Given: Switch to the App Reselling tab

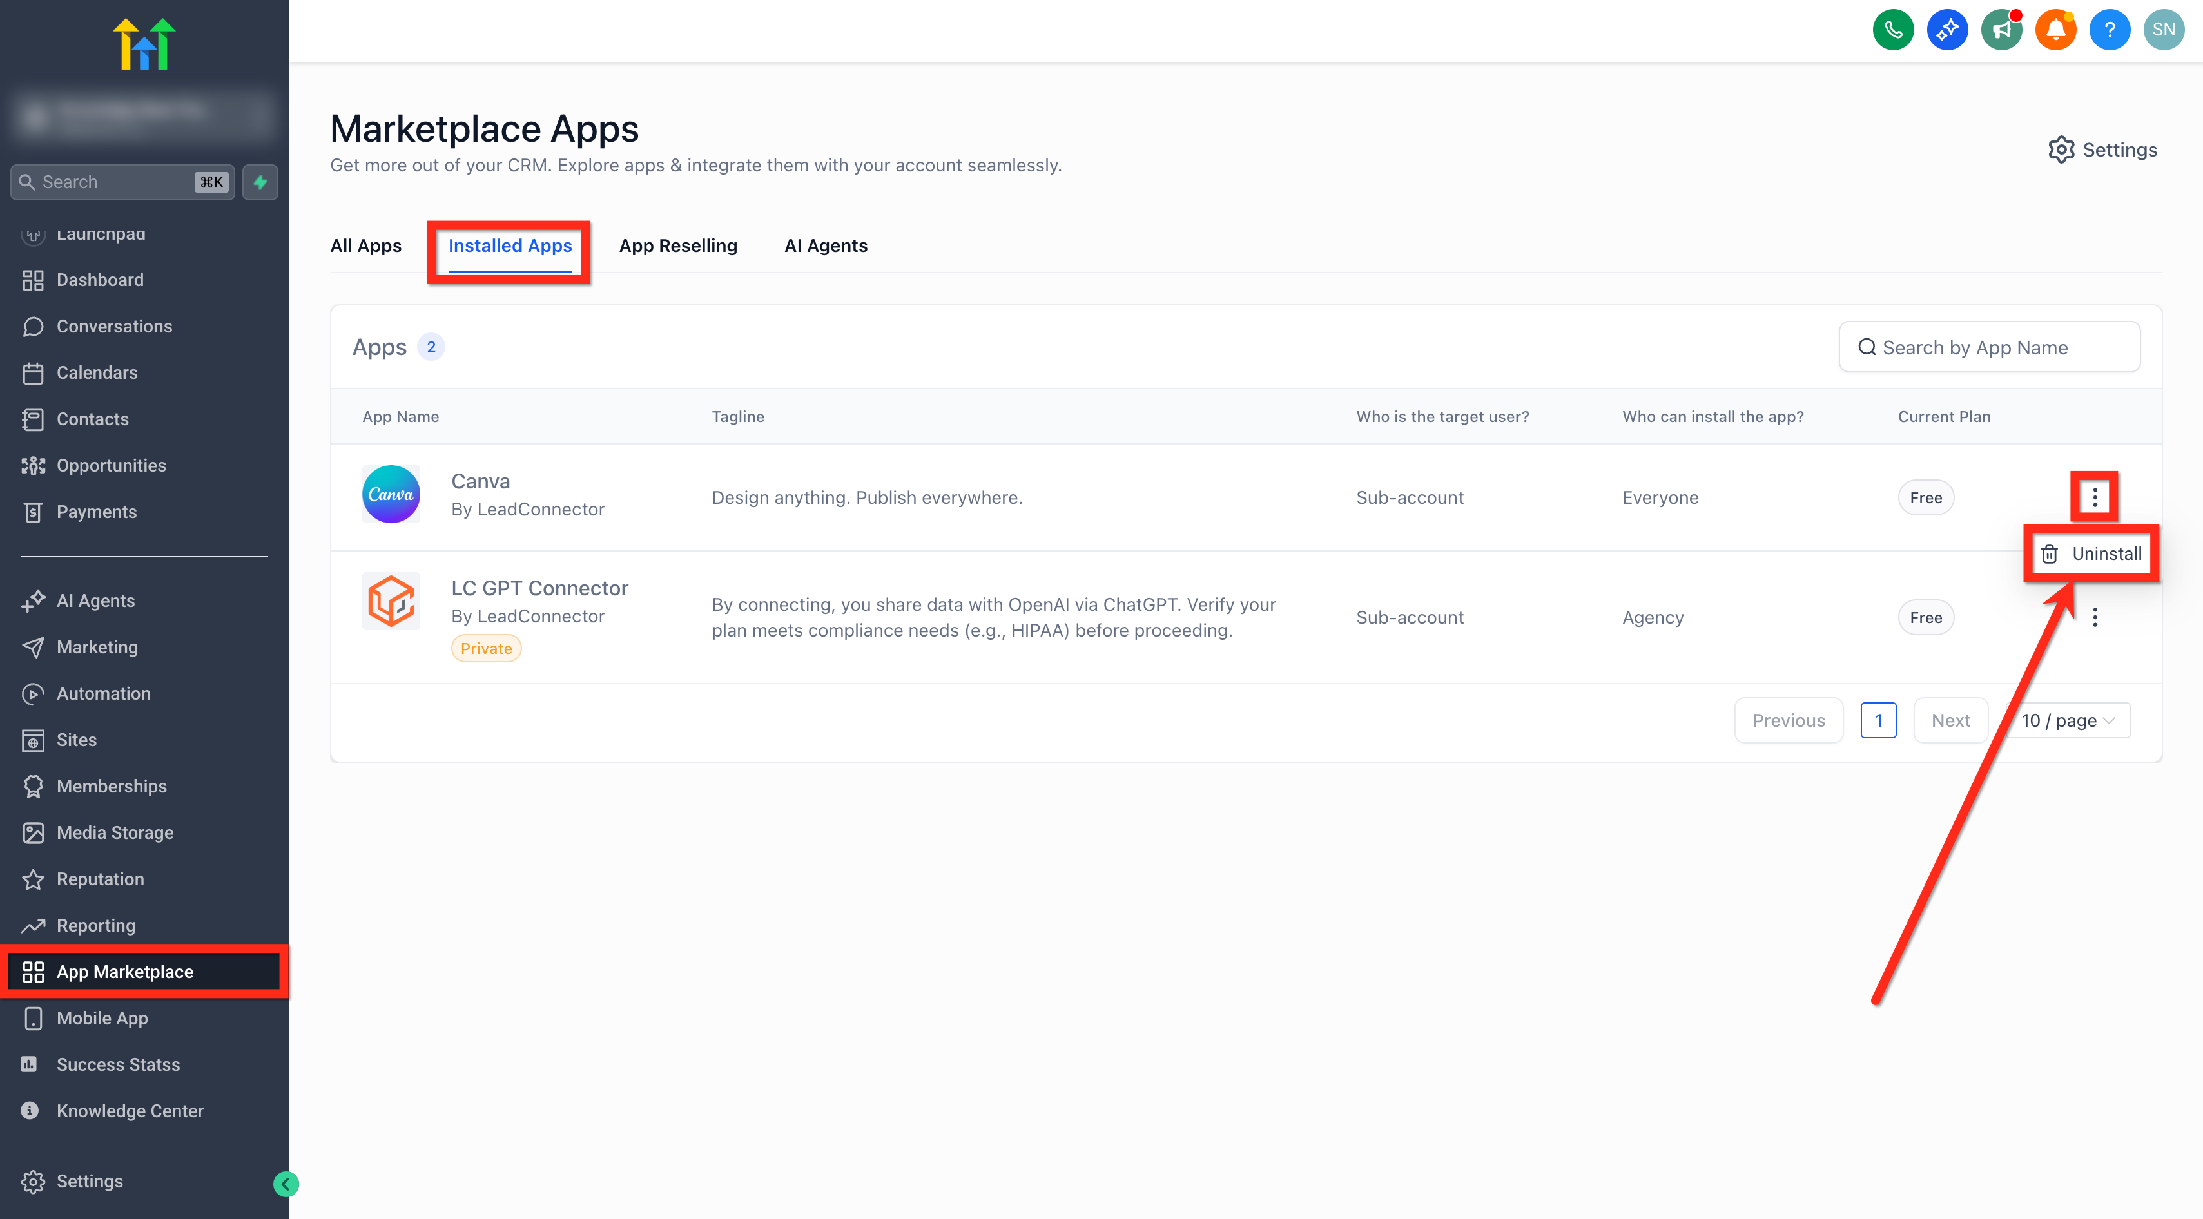Looking at the screenshot, I should click(x=677, y=245).
